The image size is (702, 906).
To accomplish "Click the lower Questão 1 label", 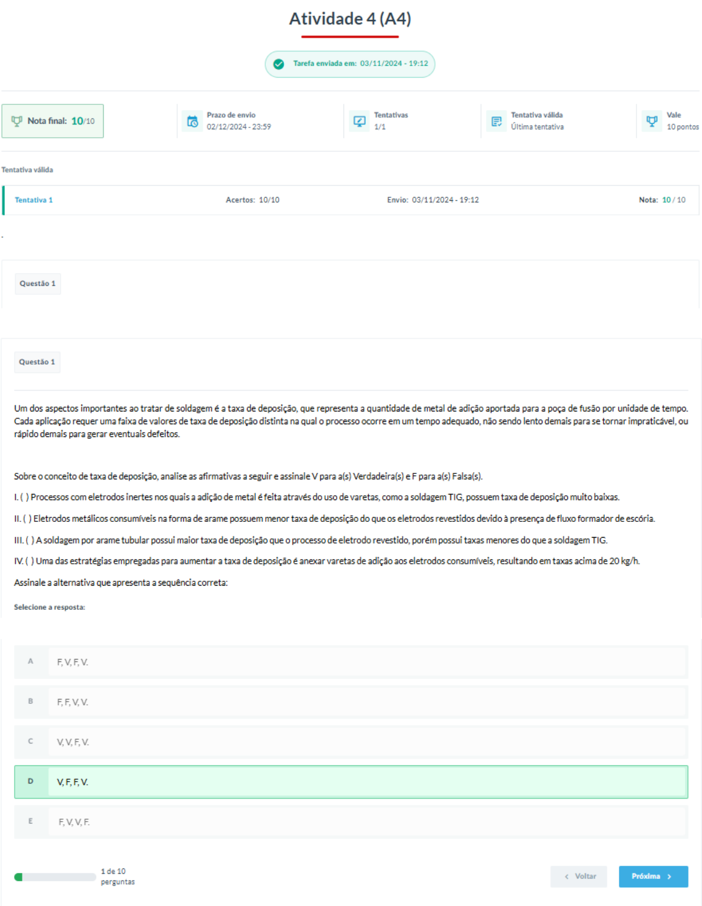I will 37,362.
